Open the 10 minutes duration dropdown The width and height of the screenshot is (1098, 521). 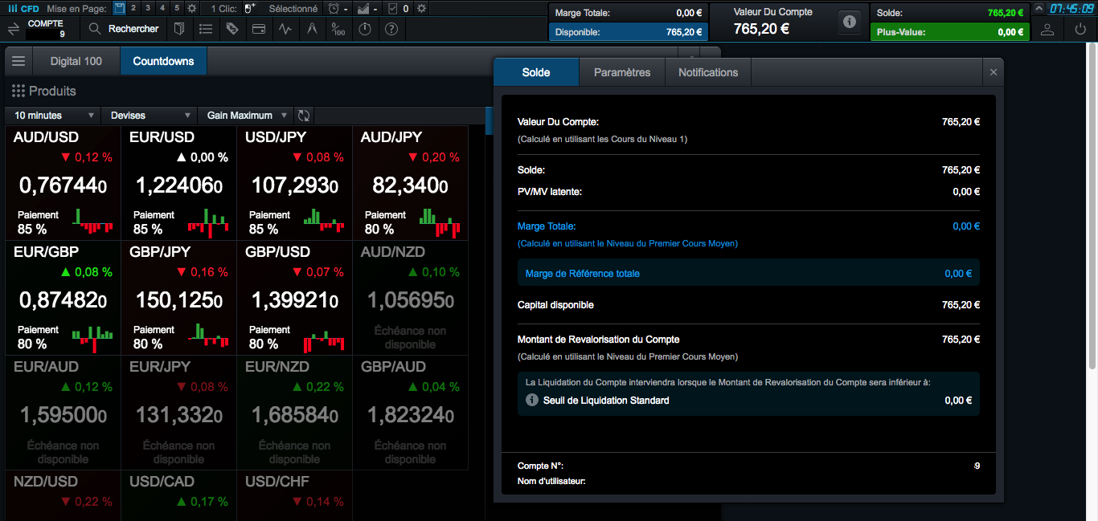point(54,116)
